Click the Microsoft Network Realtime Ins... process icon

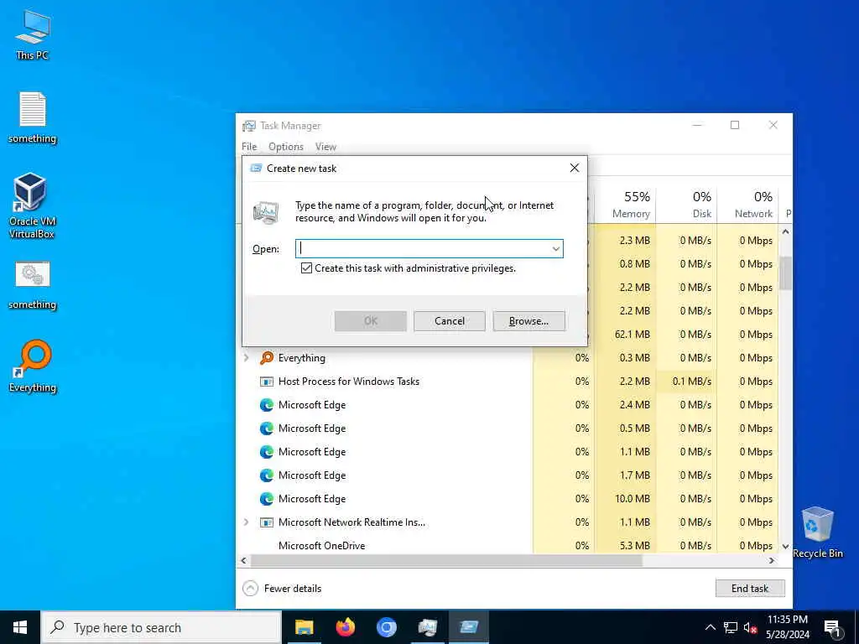coord(267,522)
